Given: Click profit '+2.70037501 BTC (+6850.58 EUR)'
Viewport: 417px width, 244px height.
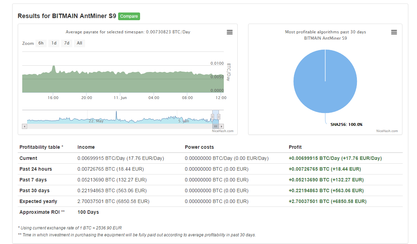Looking at the screenshot, I should click(328, 201).
